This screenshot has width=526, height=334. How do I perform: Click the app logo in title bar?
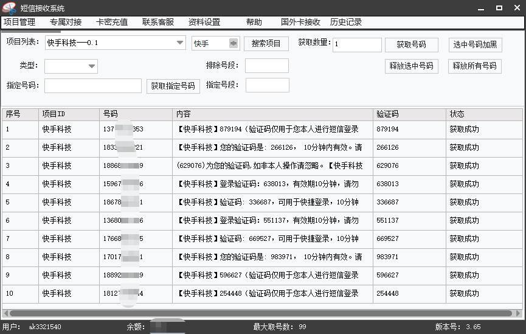click(x=9, y=8)
